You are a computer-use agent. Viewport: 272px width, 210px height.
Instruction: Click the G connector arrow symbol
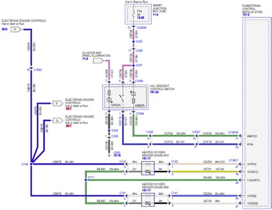[58, 120]
